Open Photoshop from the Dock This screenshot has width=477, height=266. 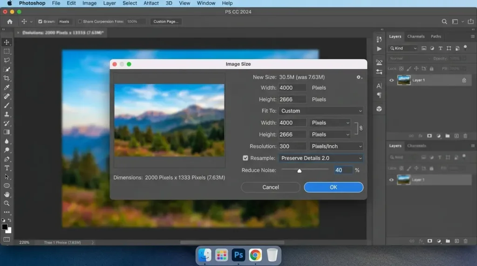(x=238, y=255)
